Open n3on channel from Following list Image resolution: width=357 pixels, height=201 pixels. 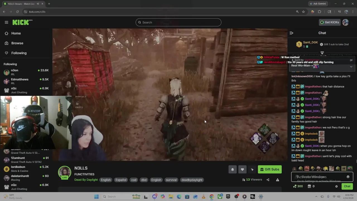(x=26, y=72)
